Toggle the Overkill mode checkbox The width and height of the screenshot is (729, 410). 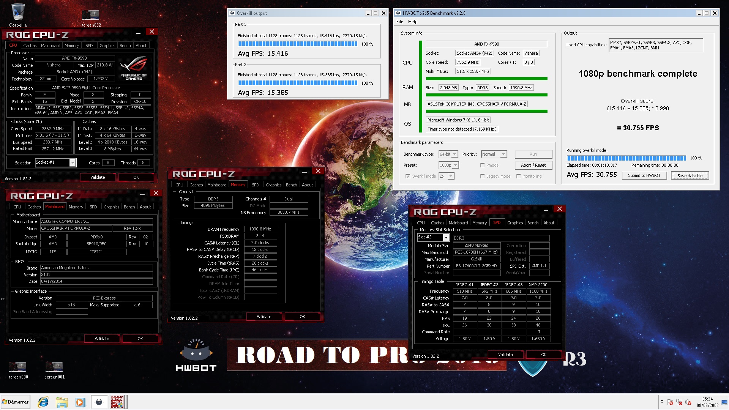click(x=408, y=176)
